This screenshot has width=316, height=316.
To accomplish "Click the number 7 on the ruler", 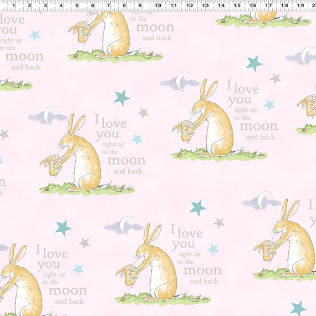I will pos(109,5).
